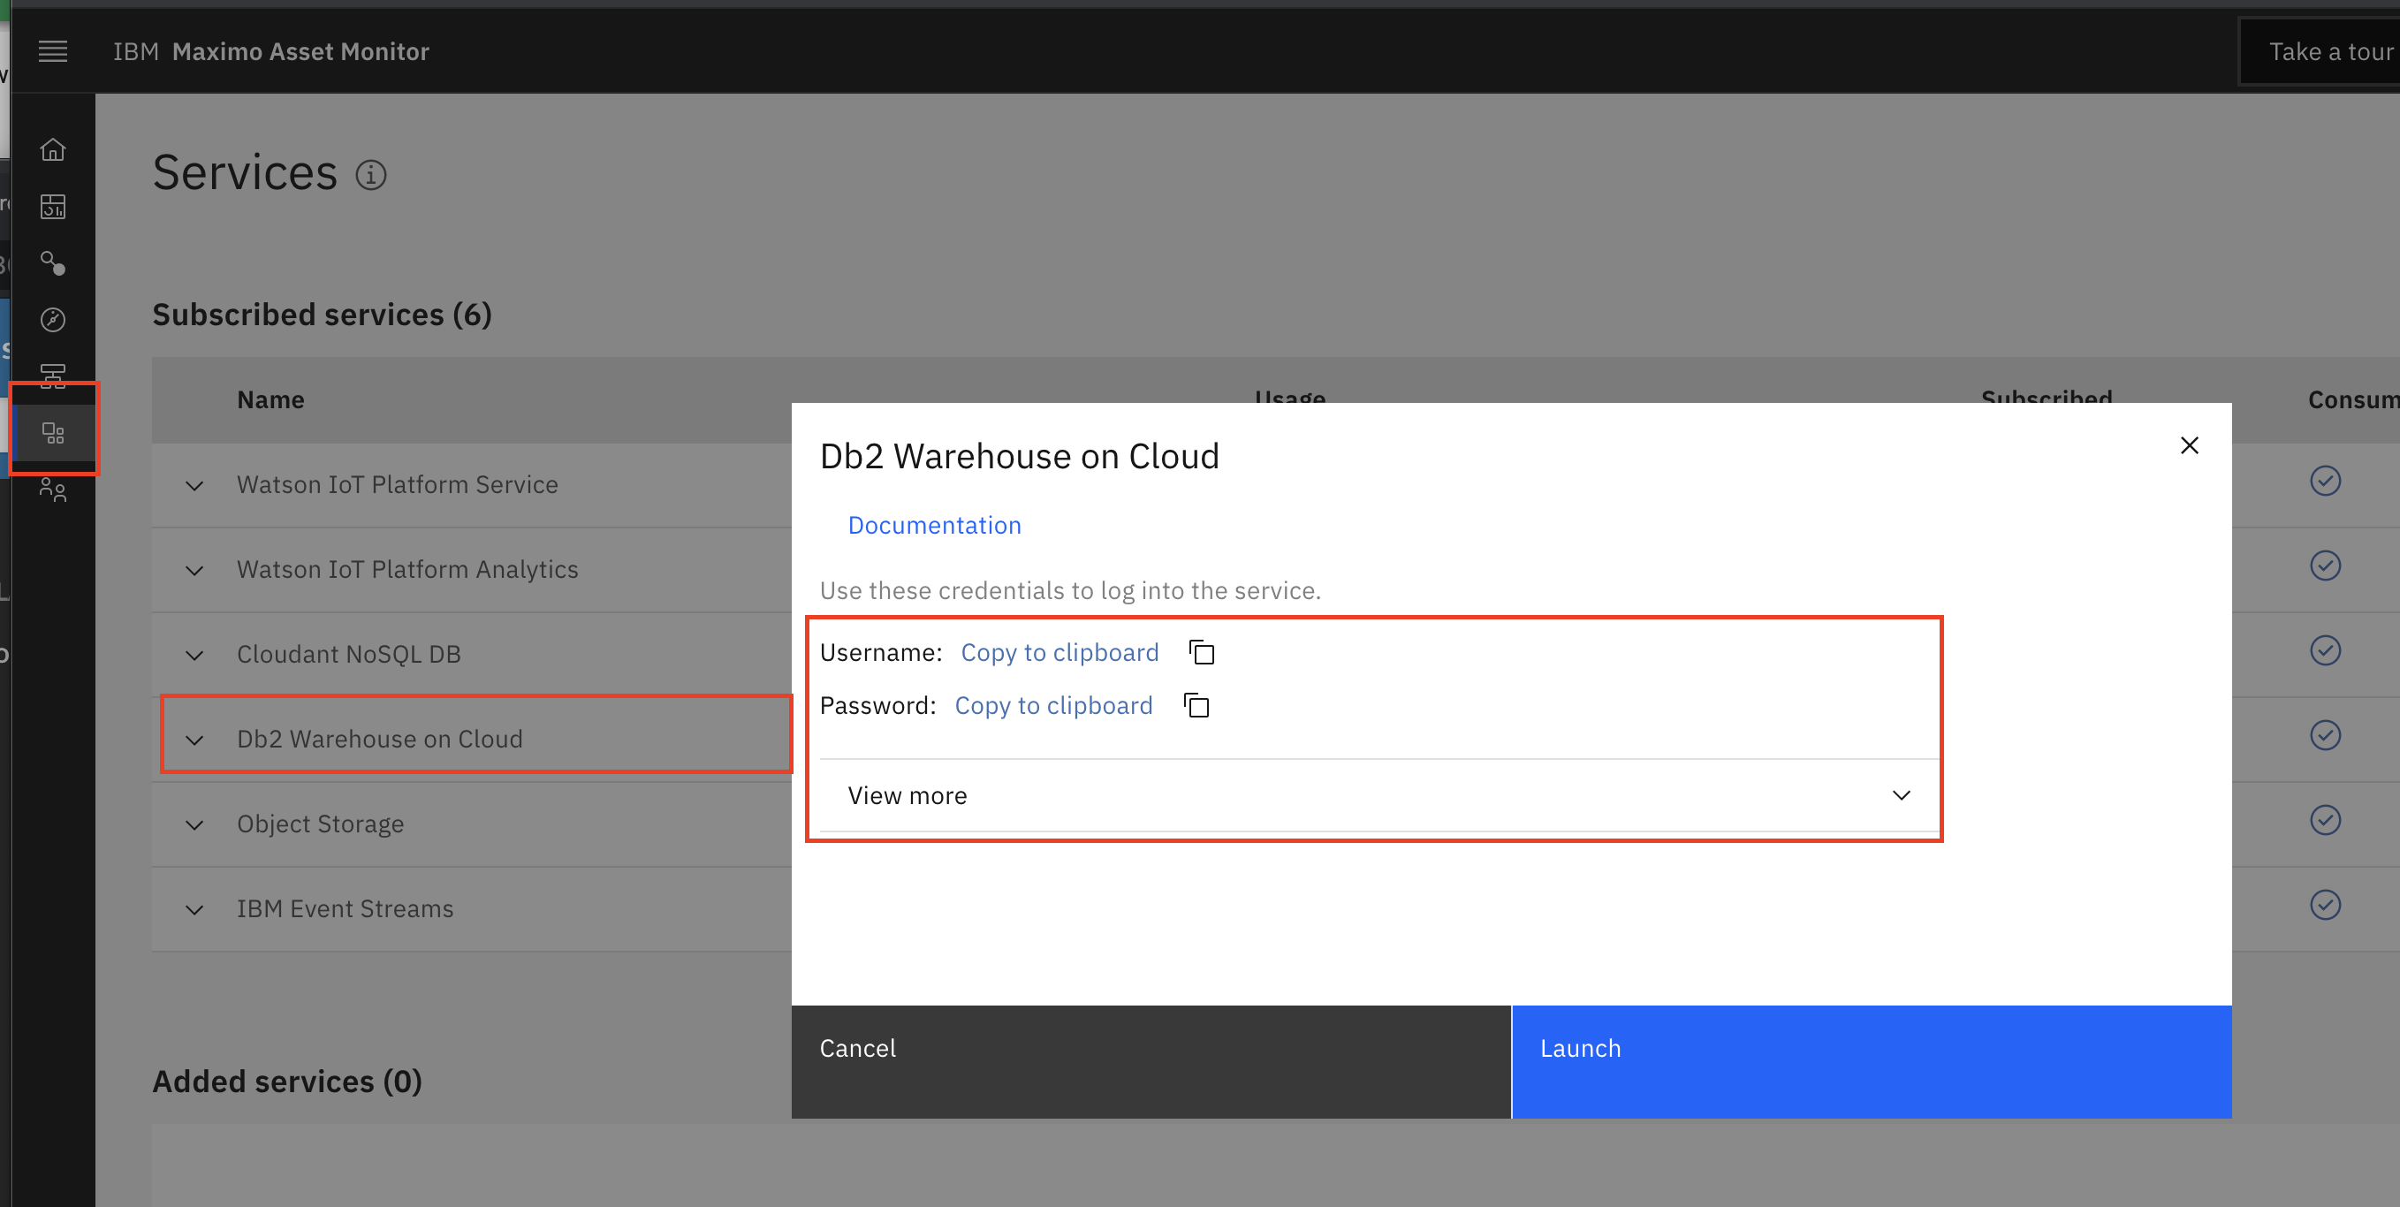Viewport: 2400px width, 1207px height.
Task: Click Username Copy to clipboard link
Action: click(1059, 653)
